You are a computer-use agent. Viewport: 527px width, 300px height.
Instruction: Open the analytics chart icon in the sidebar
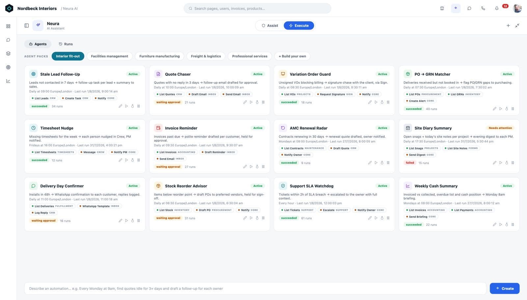pos(8,81)
